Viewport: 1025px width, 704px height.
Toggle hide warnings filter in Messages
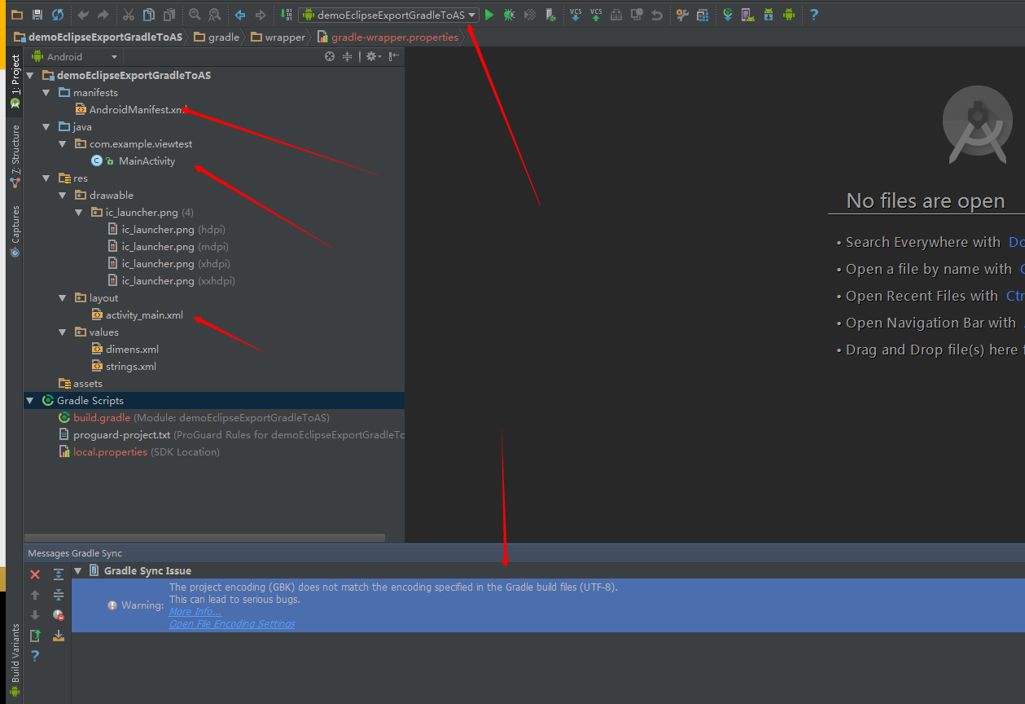click(58, 615)
